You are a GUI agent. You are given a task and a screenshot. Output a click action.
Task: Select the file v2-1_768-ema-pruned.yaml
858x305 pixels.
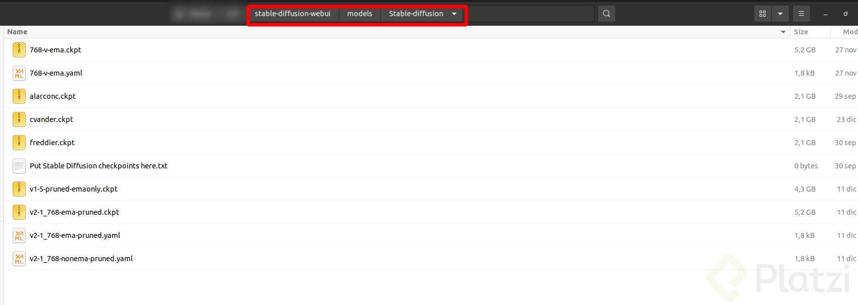(75, 235)
